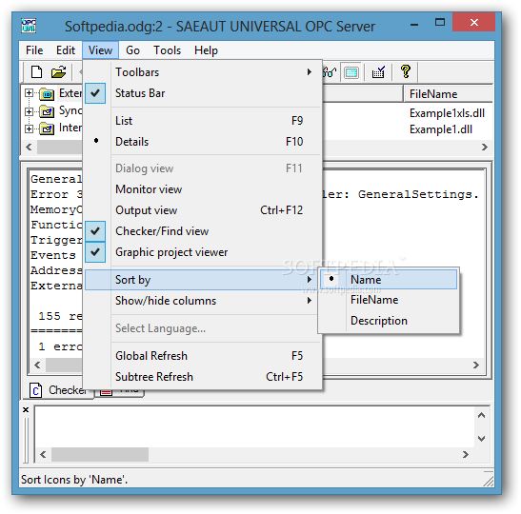The image size is (521, 514).
Task: Choose Subtree Refresh from the menu
Action: click(x=202, y=377)
